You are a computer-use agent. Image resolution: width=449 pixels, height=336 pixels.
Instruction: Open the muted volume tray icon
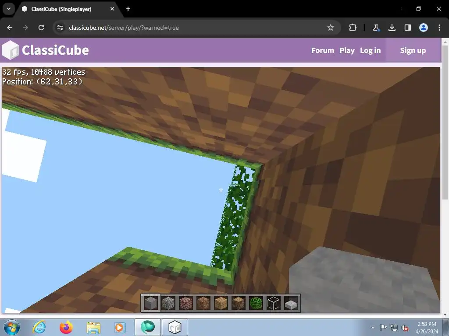405,328
